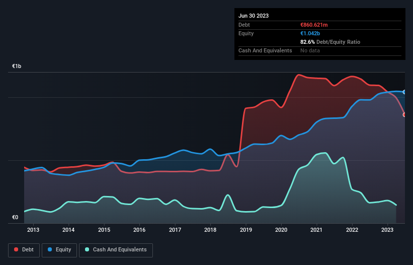This screenshot has width=413, height=265.
Task: Select the red Debt endpoint marker on chart
Action: pyautogui.click(x=404, y=115)
